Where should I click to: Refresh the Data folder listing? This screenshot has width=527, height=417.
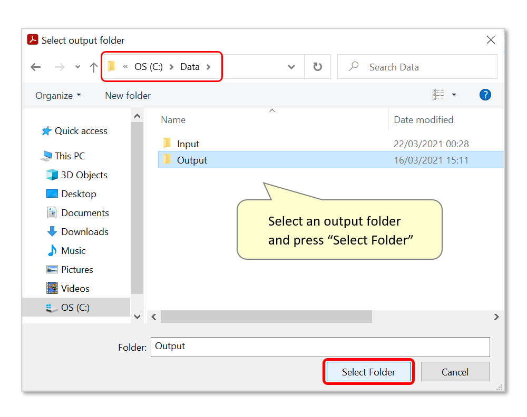point(318,67)
